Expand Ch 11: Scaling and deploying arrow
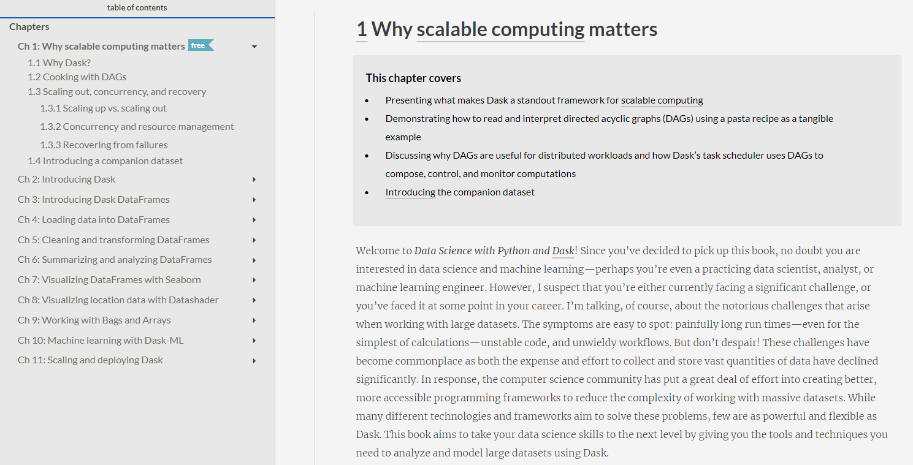913x465 pixels. (254, 361)
